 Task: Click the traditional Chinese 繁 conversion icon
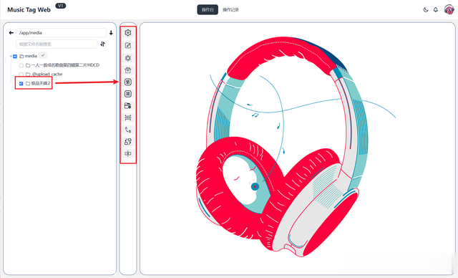pos(127,82)
